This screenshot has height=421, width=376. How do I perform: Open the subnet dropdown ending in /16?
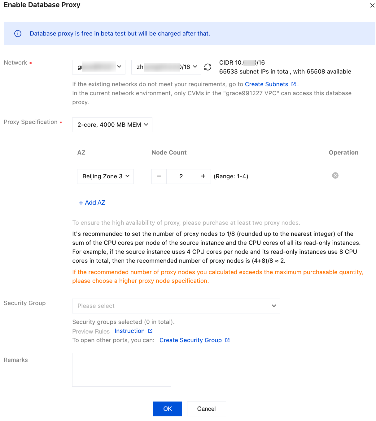tap(166, 67)
